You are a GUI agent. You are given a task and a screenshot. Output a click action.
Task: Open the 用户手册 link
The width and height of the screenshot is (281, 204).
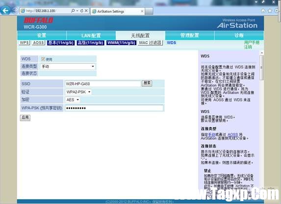pyautogui.click(x=252, y=43)
